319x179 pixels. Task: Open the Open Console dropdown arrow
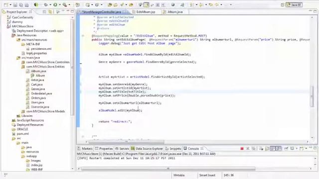point(306,149)
